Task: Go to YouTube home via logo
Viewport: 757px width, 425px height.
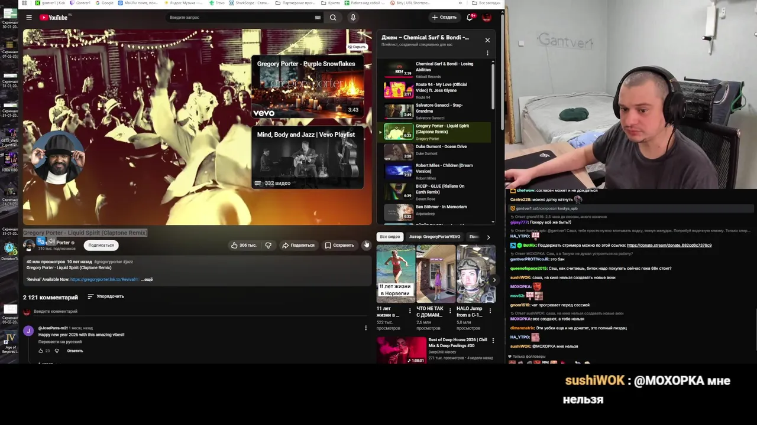Action: 54,18
